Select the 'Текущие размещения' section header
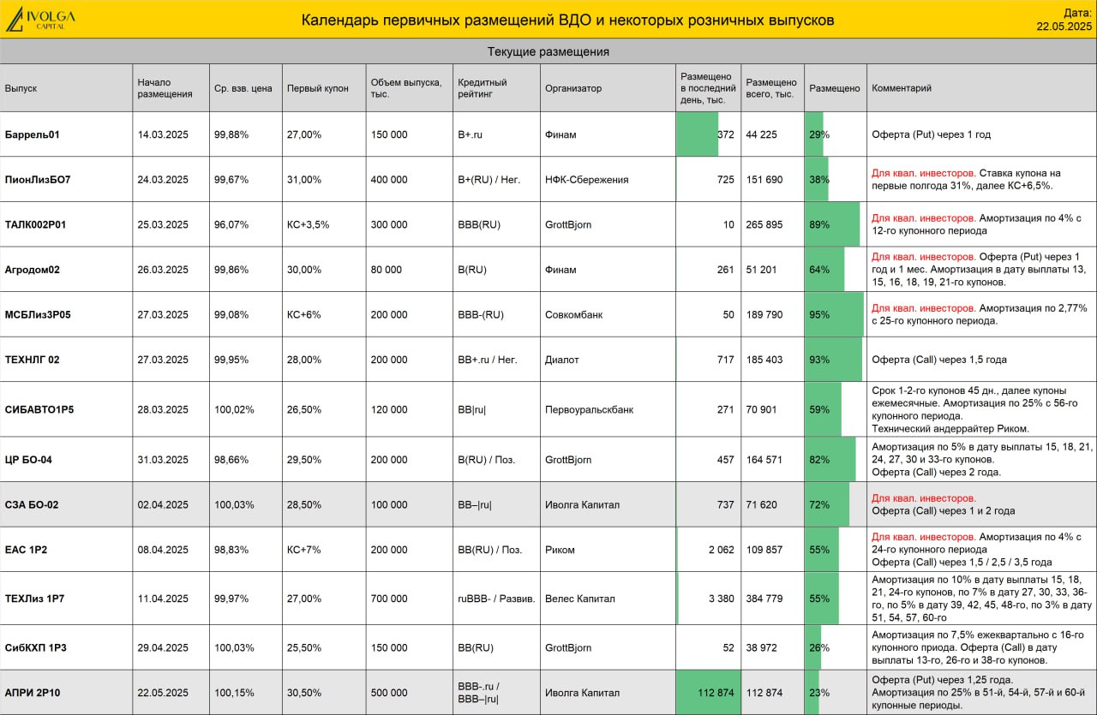The height and width of the screenshot is (715, 1097). pyautogui.click(x=548, y=51)
